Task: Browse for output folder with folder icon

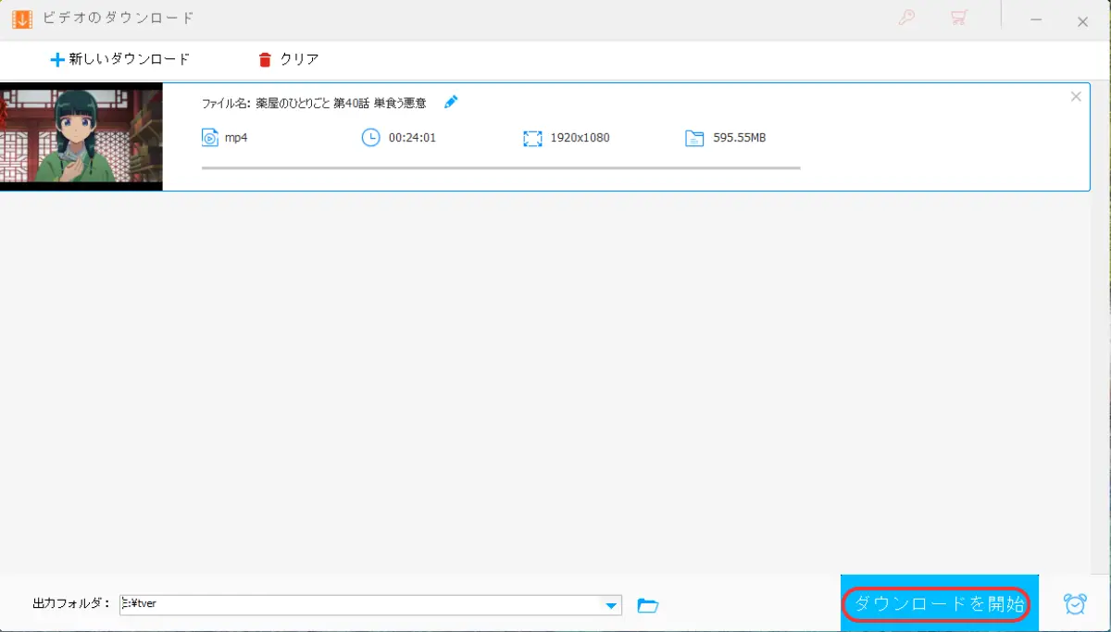Action: [x=648, y=605]
